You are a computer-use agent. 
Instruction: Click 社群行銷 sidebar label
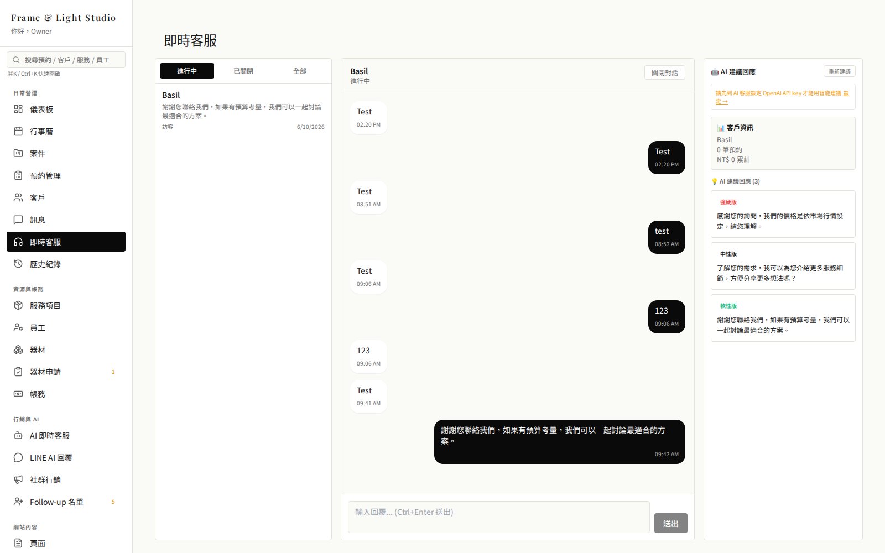45,479
